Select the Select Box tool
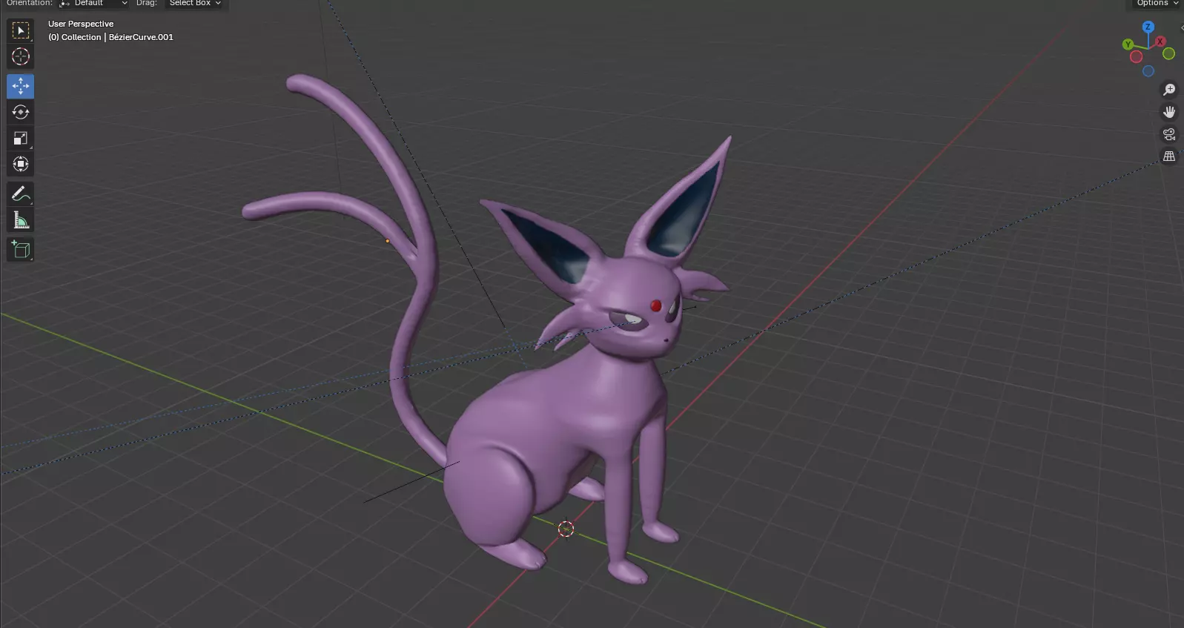This screenshot has width=1184, height=628. tap(21, 30)
